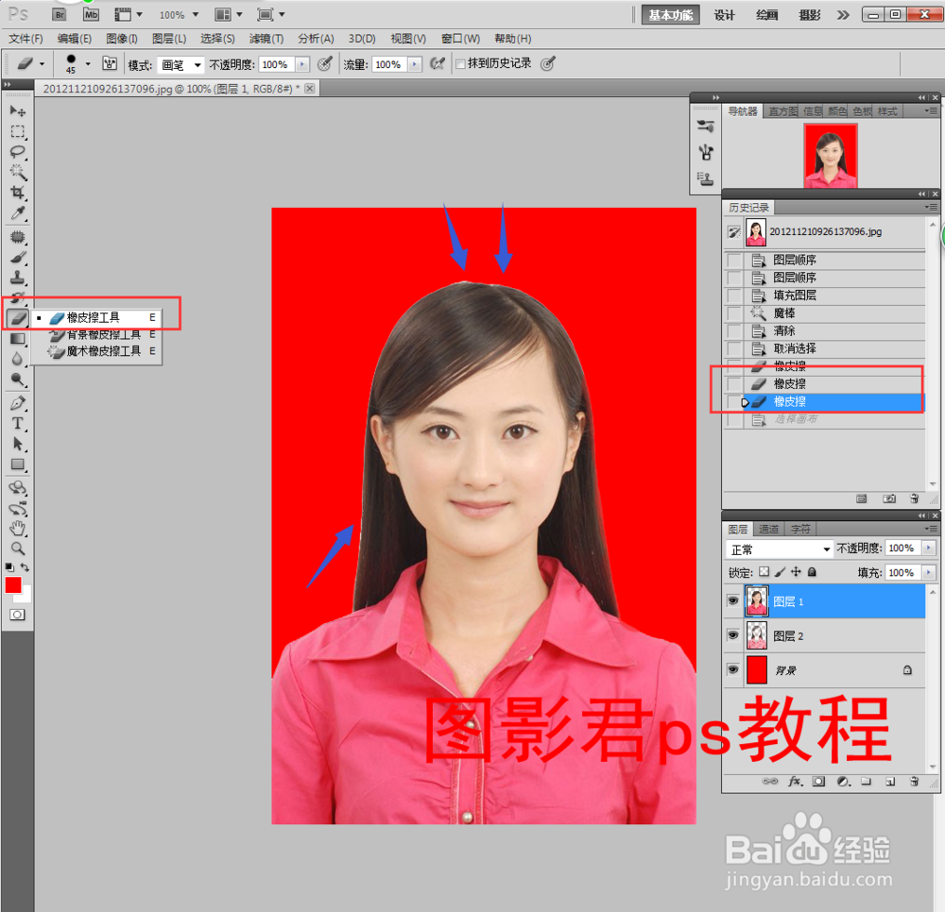Enable Erase to History checkbox
Screen dimensions: 945x912
(460, 64)
